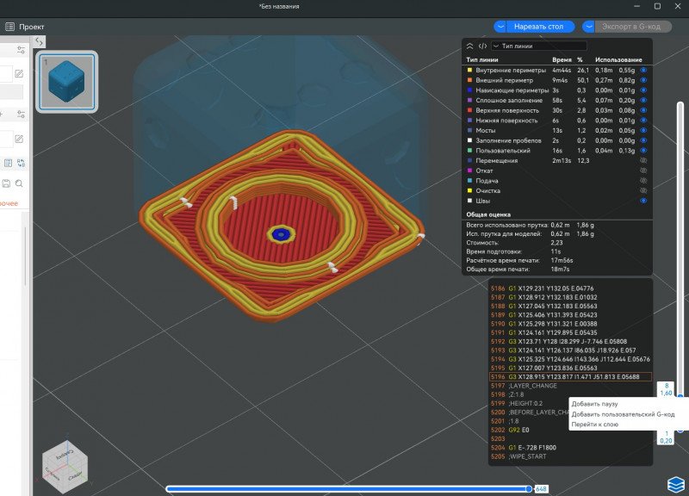The image size is (689, 496).
Task: Choose Добавить паузу from context menu
Action: (x=595, y=404)
